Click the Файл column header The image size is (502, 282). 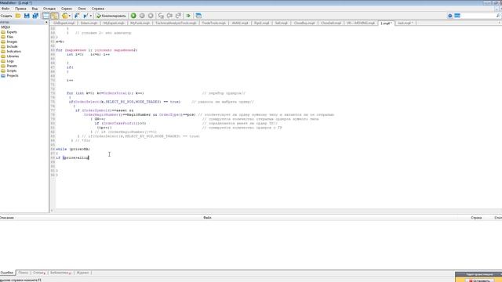pyautogui.click(x=207, y=218)
